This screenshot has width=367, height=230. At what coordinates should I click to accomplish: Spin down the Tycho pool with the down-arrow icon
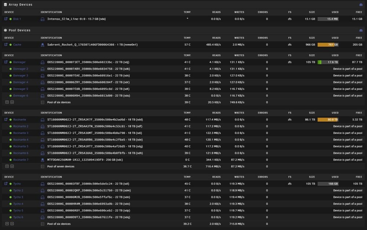click(7, 224)
